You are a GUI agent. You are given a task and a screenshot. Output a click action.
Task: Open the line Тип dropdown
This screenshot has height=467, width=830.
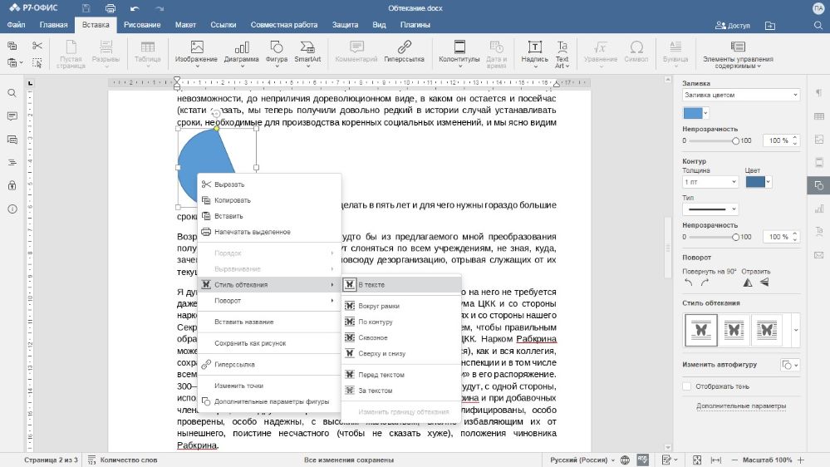710,209
